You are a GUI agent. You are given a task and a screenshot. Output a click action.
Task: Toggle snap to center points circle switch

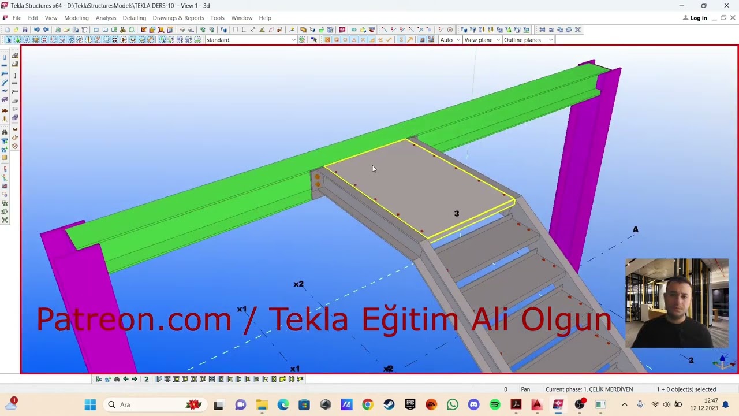pyautogui.click(x=345, y=40)
